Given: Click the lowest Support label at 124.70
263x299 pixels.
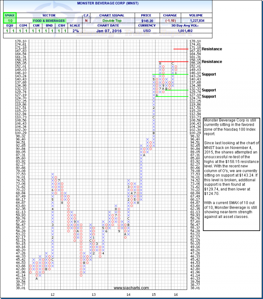Looking at the screenshot, I should 209,96.
